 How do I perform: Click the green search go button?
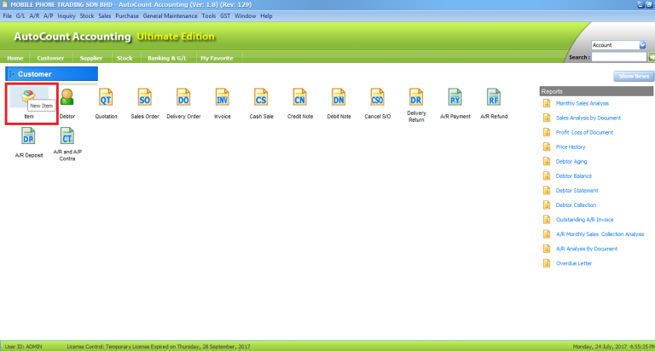click(x=652, y=57)
